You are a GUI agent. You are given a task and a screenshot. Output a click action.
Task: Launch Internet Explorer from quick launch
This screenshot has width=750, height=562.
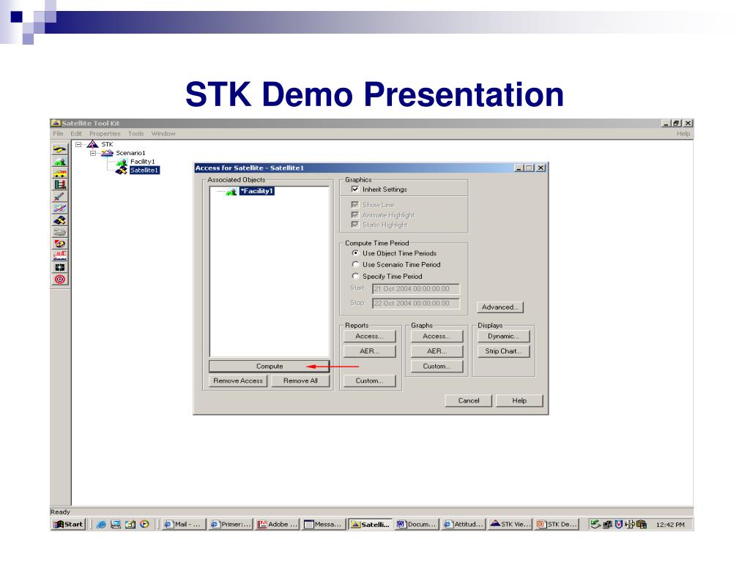tap(101, 525)
